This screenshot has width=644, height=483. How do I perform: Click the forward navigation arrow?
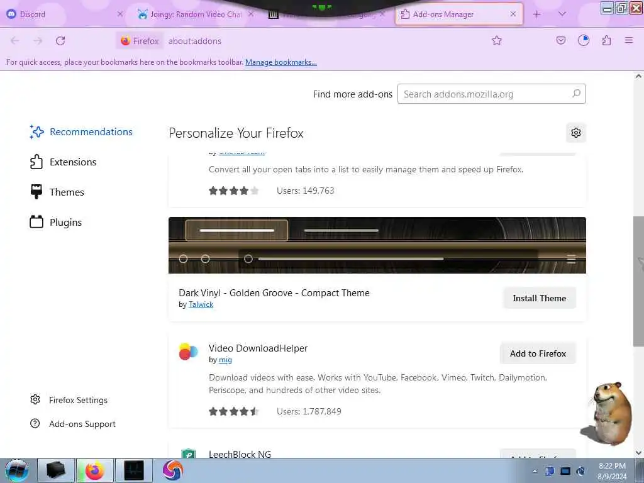click(38, 41)
